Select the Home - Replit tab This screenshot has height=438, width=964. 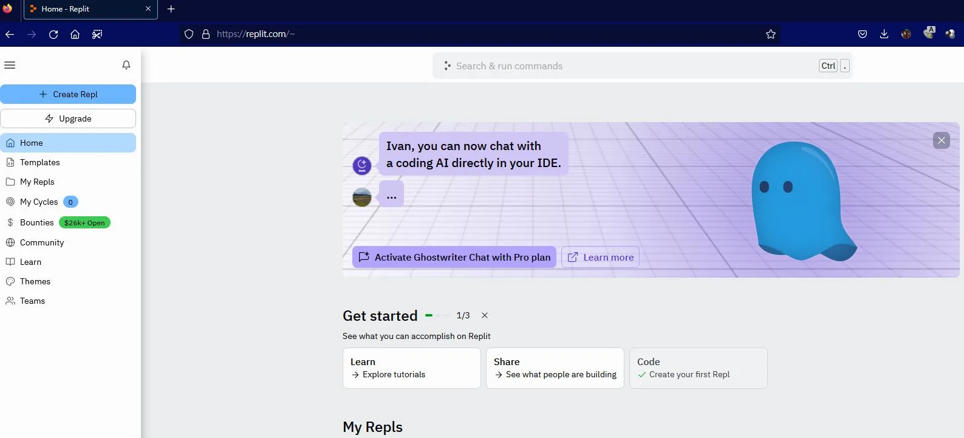coord(91,9)
